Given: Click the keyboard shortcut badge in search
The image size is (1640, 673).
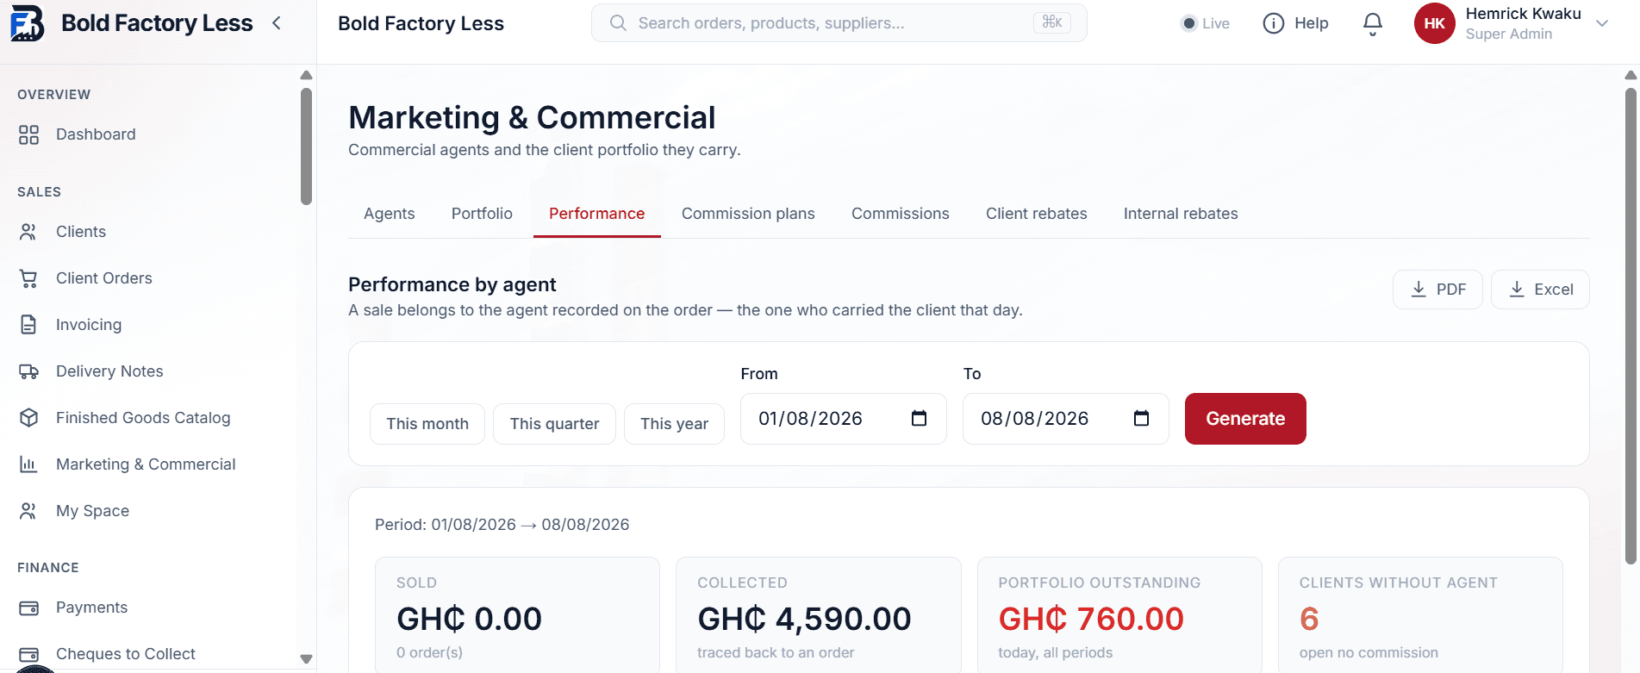Looking at the screenshot, I should click(x=1051, y=22).
